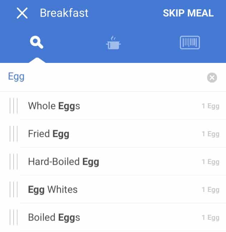Viewport: 226px width, 232px height.
Task: Select the search magnifier tab
Action: [x=37, y=43]
